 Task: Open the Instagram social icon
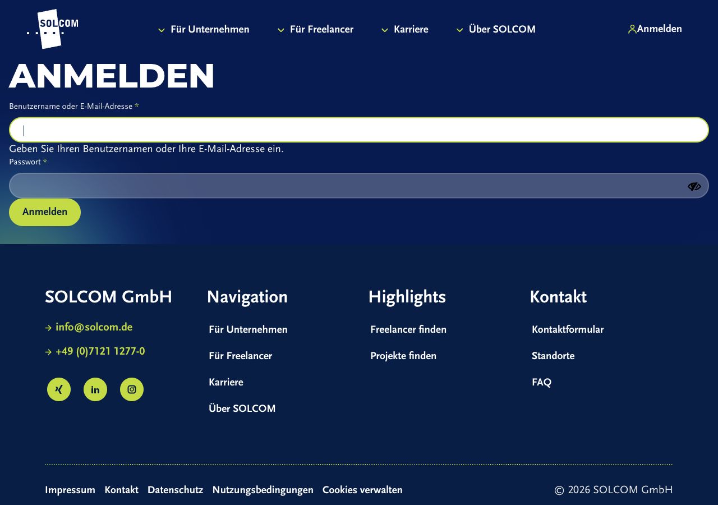pos(132,389)
